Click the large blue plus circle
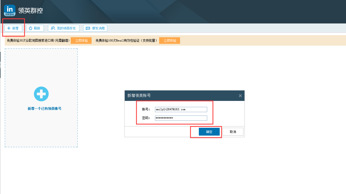The width and height of the screenshot is (346, 194). click(x=41, y=94)
